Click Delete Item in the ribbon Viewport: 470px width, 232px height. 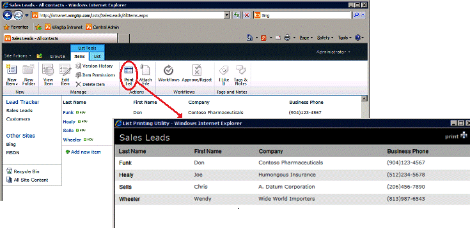[x=90, y=85]
